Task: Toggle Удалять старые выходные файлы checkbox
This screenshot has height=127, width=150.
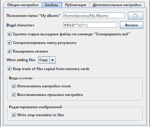Action: tap(10, 34)
